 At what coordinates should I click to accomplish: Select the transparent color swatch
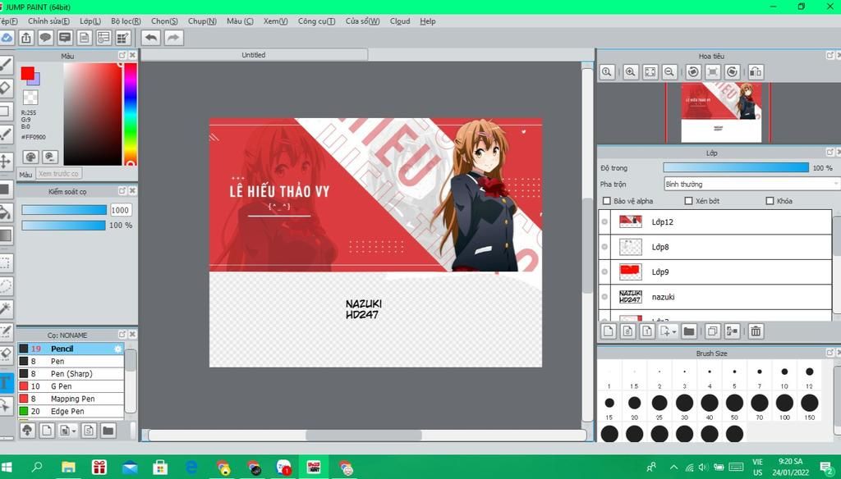pos(30,97)
